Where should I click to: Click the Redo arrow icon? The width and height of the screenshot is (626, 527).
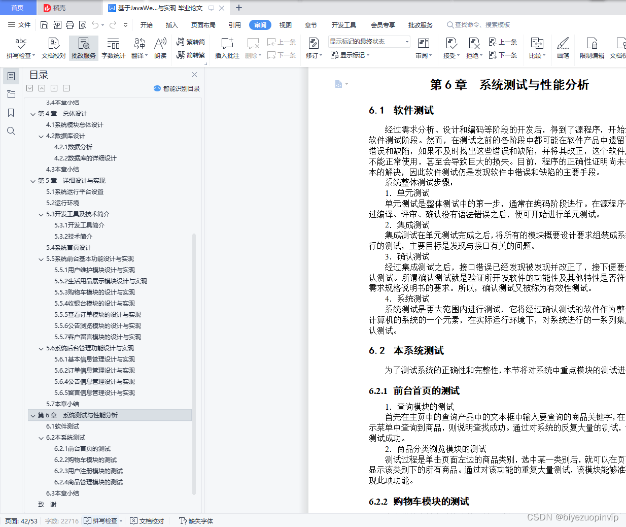(x=113, y=25)
